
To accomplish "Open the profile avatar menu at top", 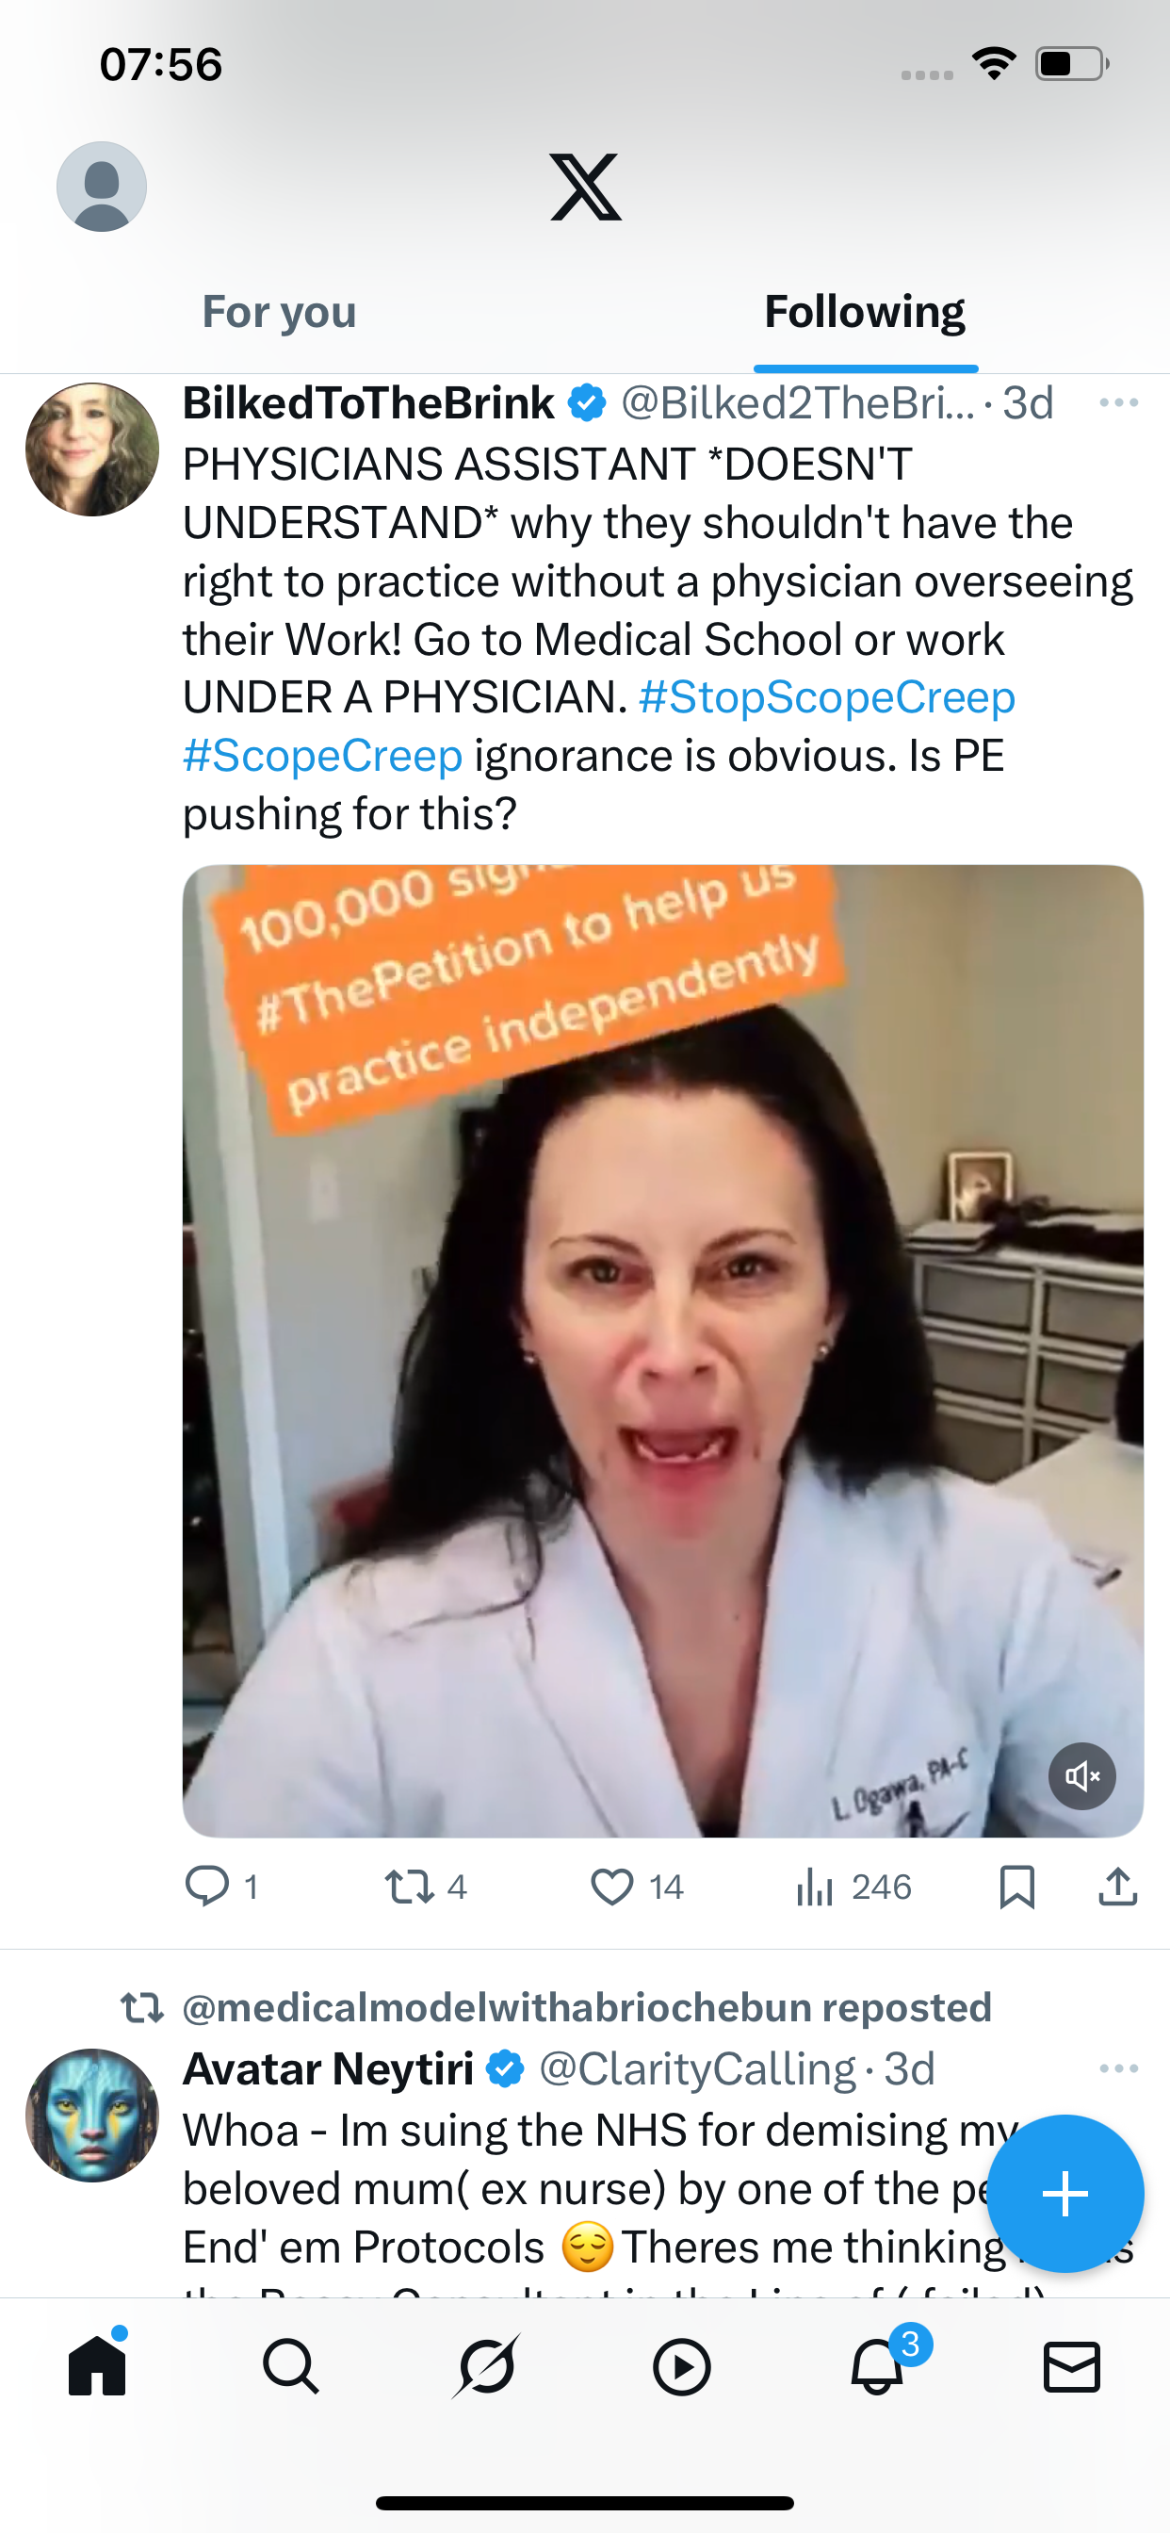I will click(x=102, y=187).
